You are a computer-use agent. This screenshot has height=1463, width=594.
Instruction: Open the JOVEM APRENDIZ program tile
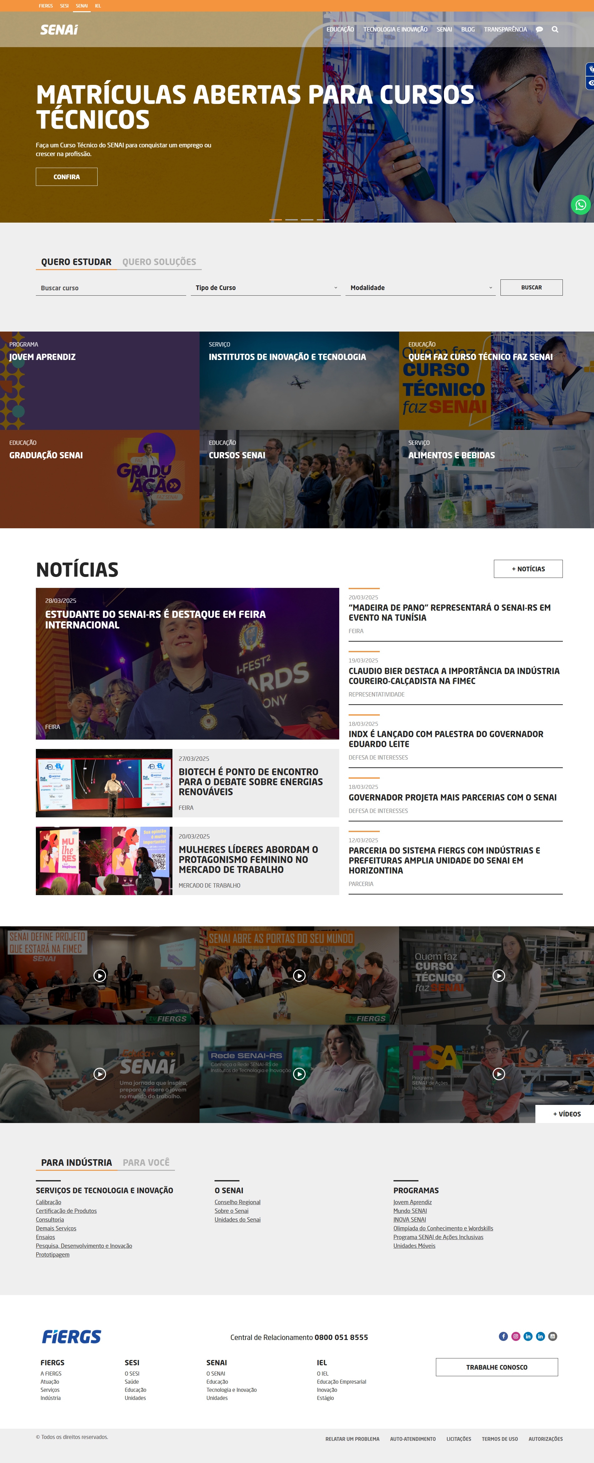pos(100,381)
